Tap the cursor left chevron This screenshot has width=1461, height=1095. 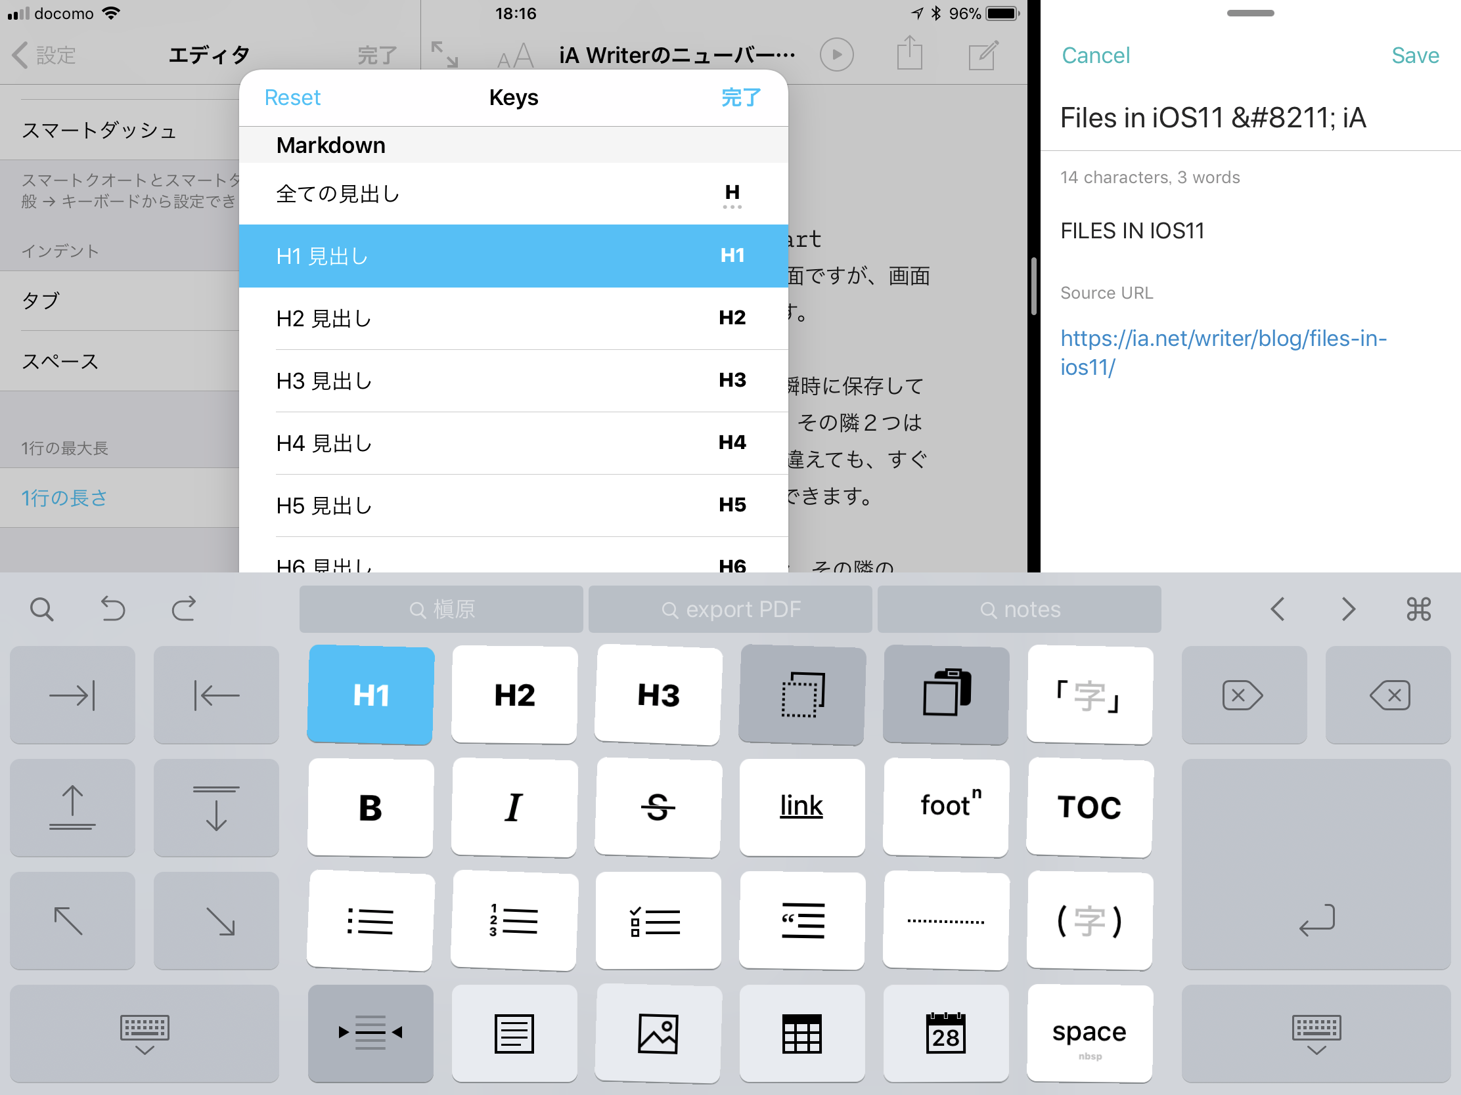click(x=1277, y=609)
